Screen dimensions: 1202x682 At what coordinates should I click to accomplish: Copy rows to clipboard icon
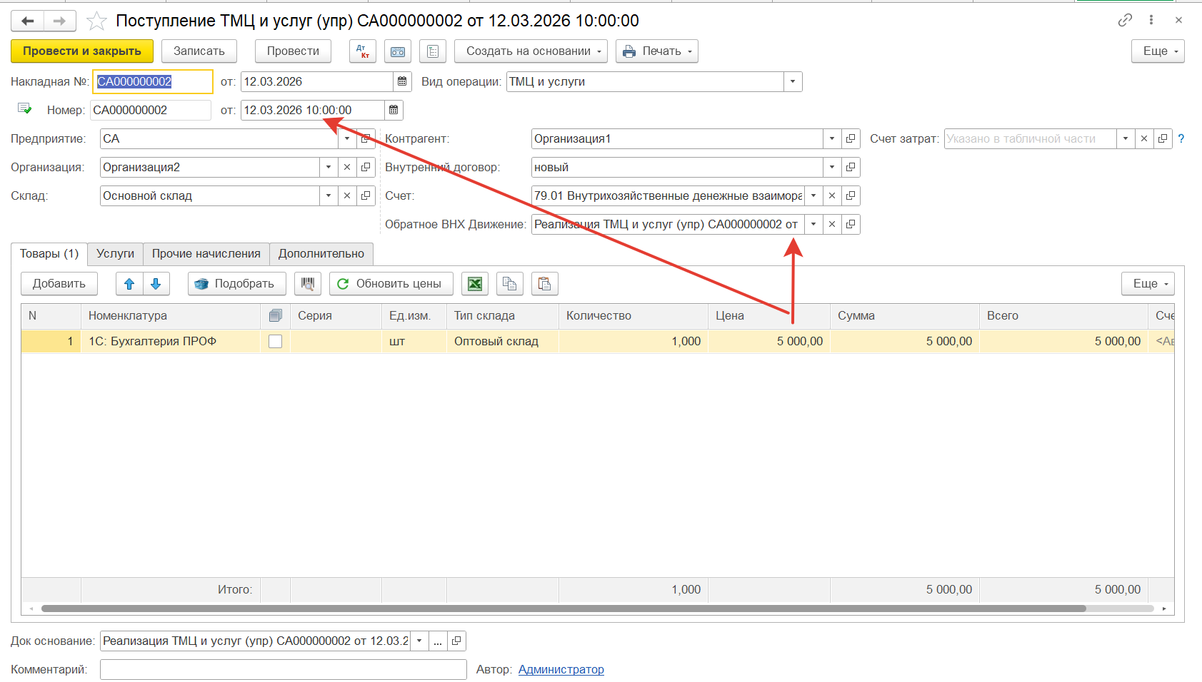(x=509, y=284)
